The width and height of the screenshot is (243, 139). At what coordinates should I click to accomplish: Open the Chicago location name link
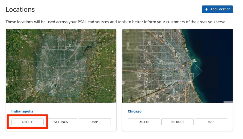[x=135, y=111]
